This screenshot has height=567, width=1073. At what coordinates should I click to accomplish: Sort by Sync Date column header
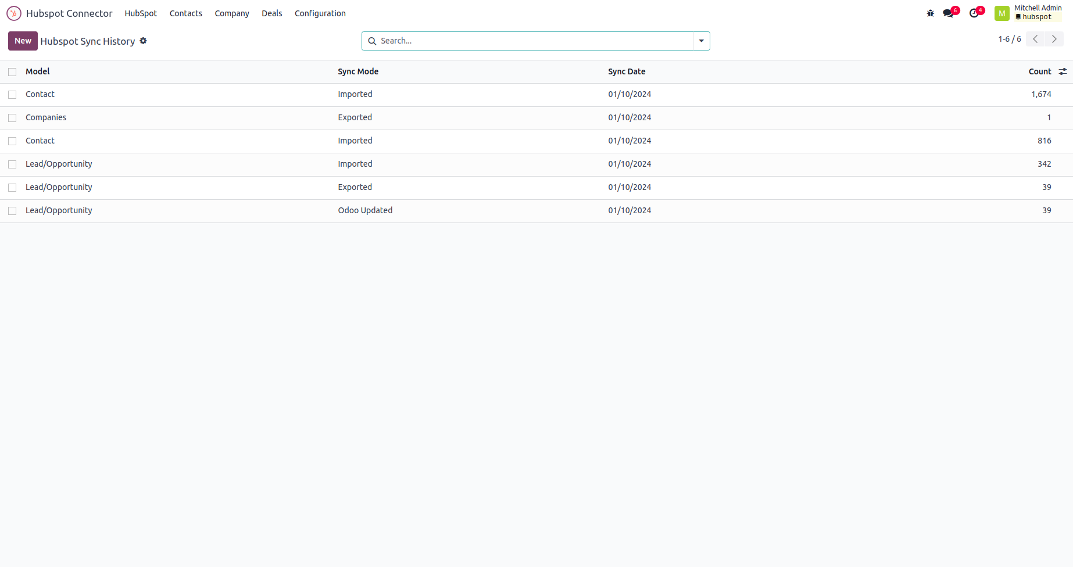[x=627, y=71]
